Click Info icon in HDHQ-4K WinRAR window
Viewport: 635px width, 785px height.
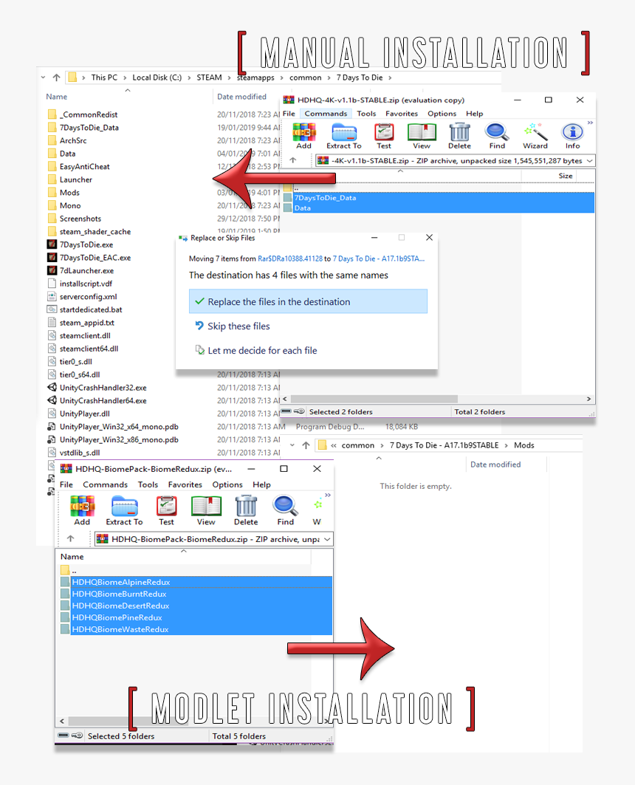click(x=572, y=136)
